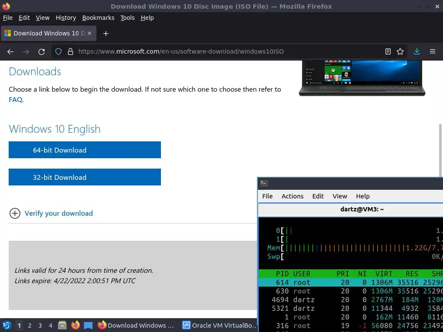The width and height of the screenshot is (443, 332).
Task: Launch Firefox from taskbar quick launcher
Action: 75,325
